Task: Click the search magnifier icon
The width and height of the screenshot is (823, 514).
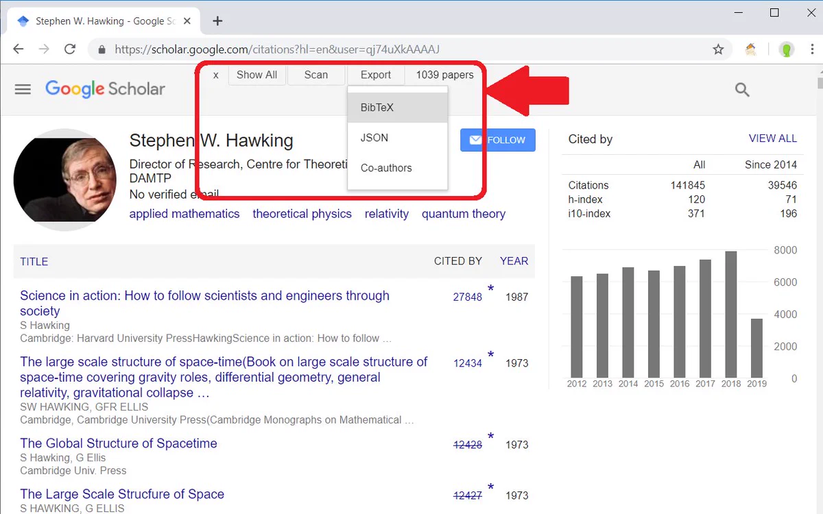Action: tap(742, 89)
